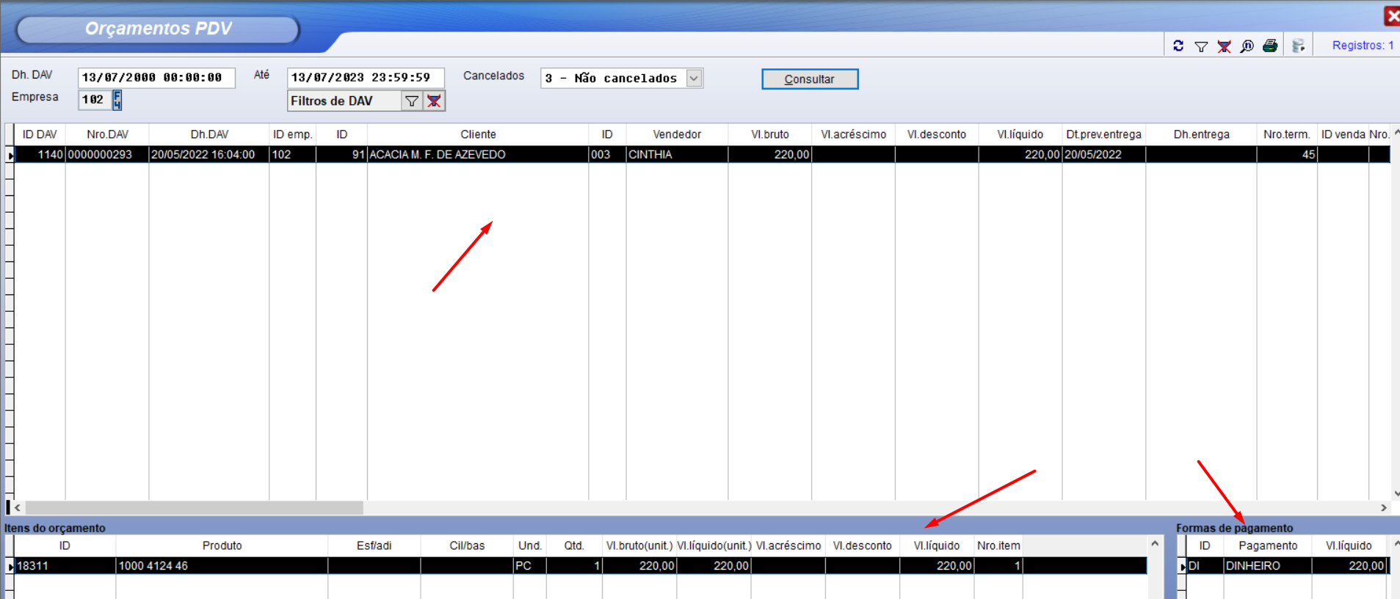The image size is (1400, 599).
Task: Select the Nro.DAV cell 0000000293
Action: [107, 155]
